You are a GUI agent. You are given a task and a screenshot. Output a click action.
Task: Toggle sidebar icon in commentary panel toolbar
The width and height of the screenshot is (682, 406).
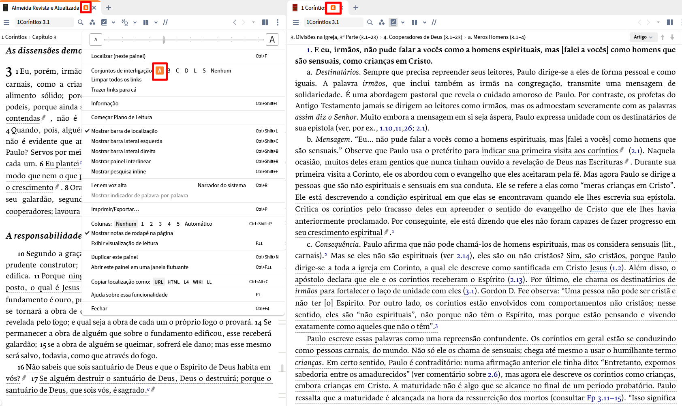(x=670, y=22)
